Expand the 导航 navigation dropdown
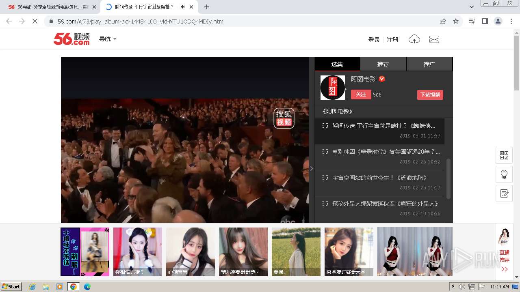The image size is (520, 292). pyautogui.click(x=108, y=39)
